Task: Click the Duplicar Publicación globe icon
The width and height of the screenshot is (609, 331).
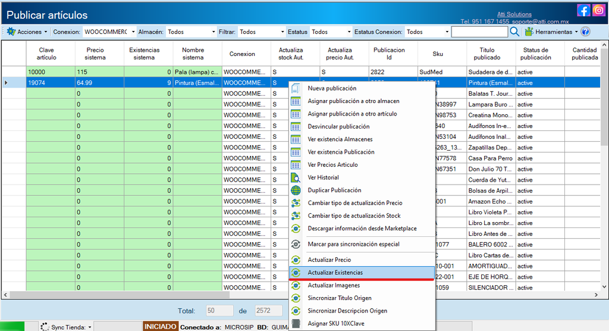Action: (x=296, y=190)
